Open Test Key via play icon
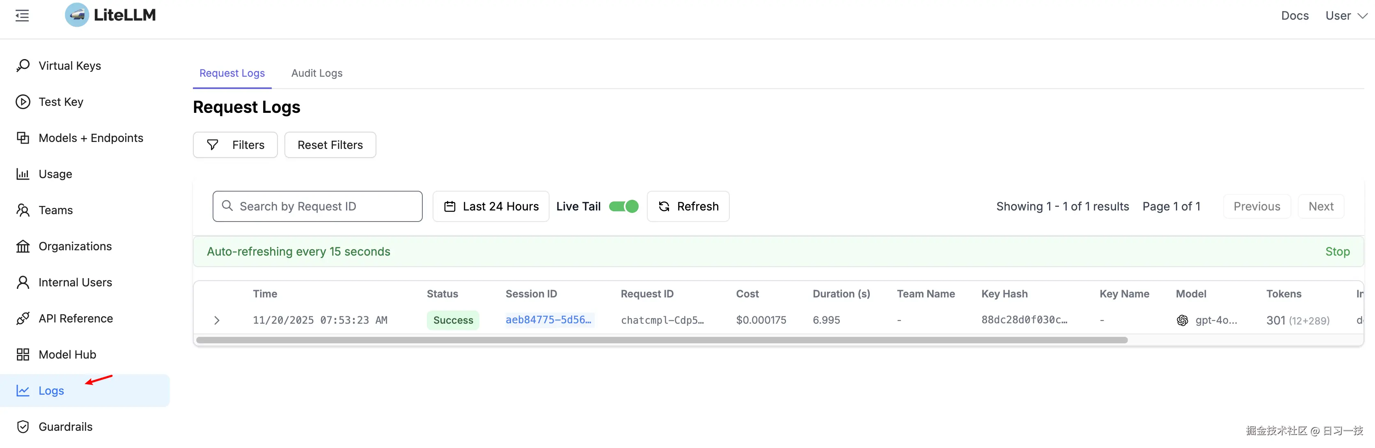 (23, 102)
